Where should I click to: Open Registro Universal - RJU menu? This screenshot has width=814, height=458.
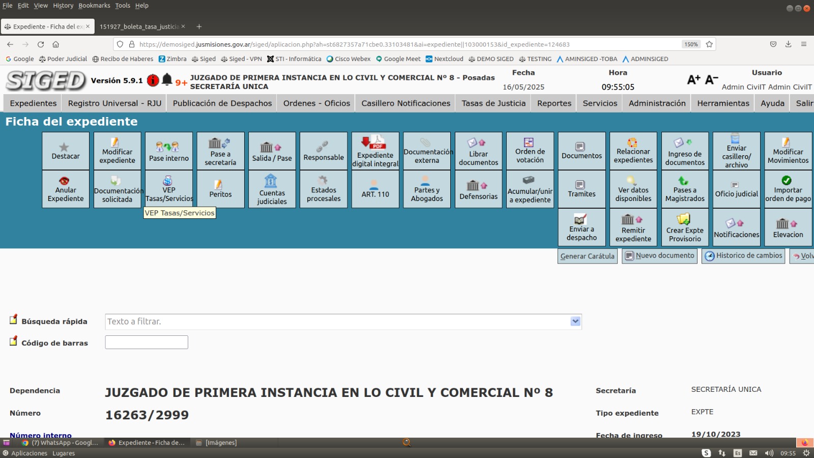click(x=114, y=103)
